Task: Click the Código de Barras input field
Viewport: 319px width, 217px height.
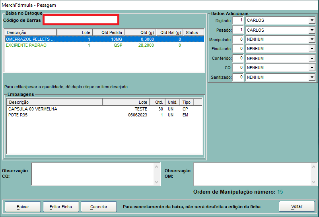Action: [x=81, y=20]
